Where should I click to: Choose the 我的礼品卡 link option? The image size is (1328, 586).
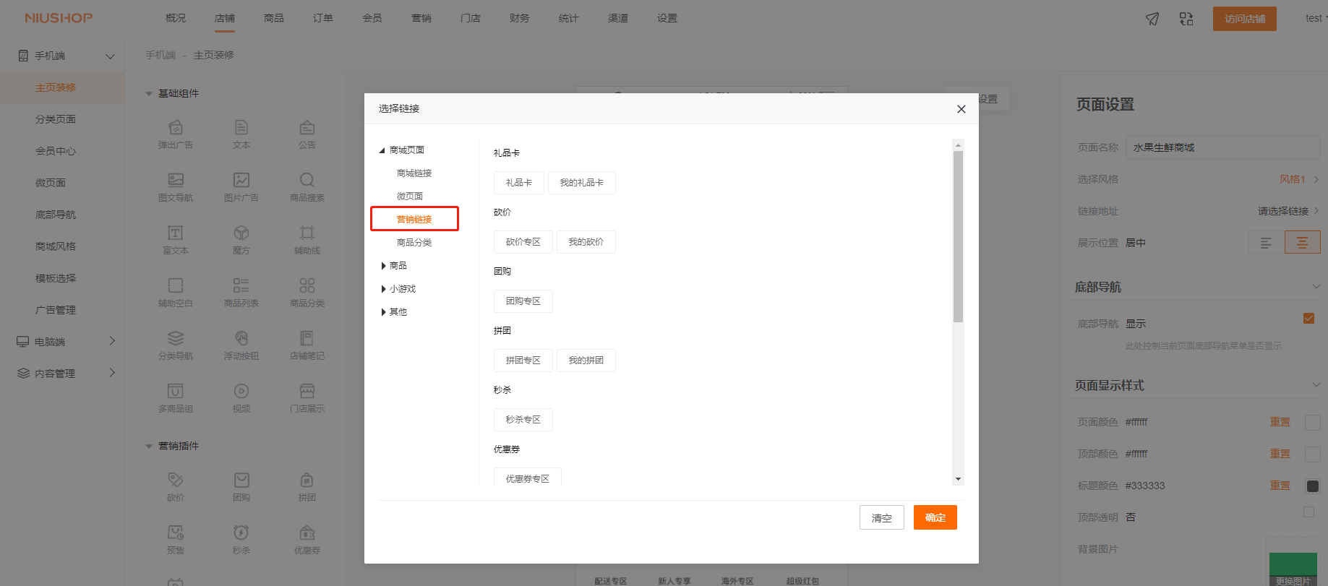pyautogui.click(x=582, y=183)
